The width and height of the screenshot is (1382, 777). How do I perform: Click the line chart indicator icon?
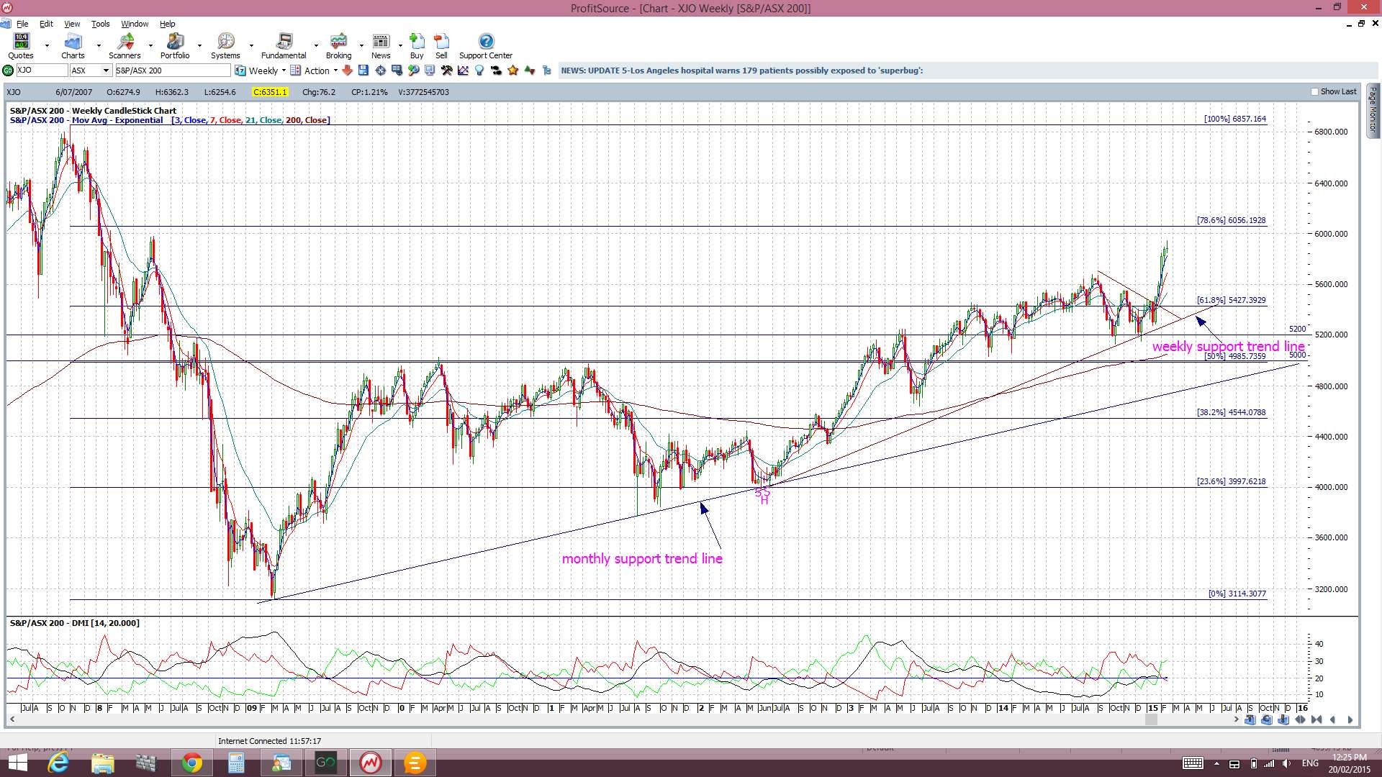(x=463, y=71)
